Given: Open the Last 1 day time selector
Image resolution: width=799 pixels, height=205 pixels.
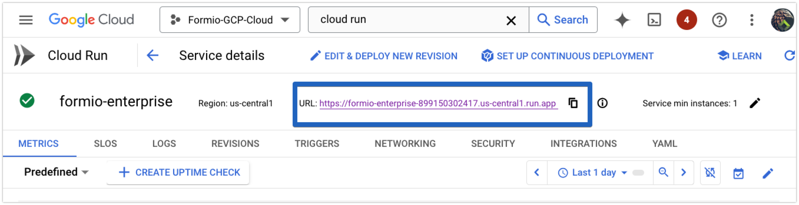Looking at the screenshot, I should click(600, 172).
